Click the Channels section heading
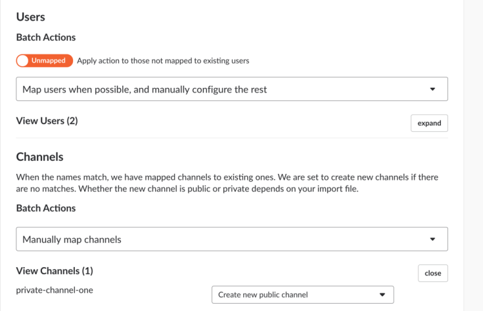The height and width of the screenshot is (311, 483). tap(39, 157)
